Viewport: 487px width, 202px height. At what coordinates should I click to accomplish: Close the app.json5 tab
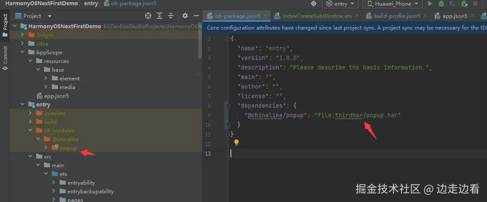(x=472, y=16)
